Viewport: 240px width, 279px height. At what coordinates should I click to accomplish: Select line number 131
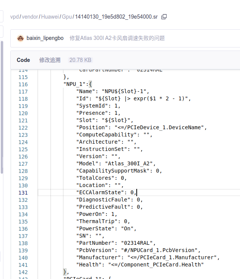[23, 192]
